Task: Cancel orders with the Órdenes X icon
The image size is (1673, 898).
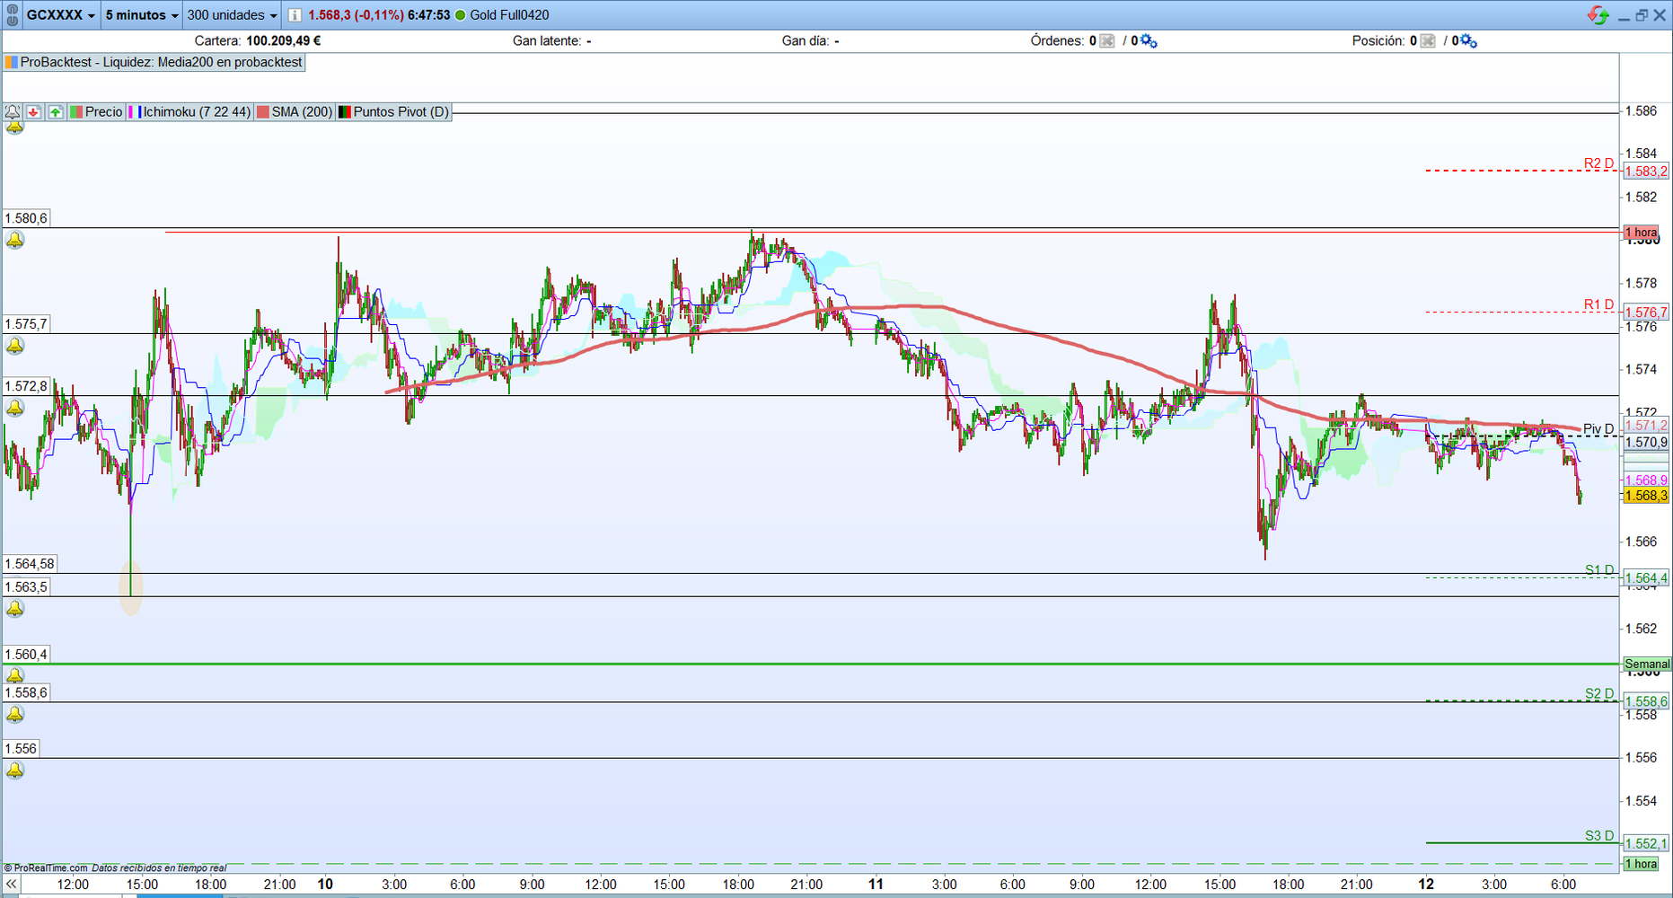Action: click(x=1106, y=41)
